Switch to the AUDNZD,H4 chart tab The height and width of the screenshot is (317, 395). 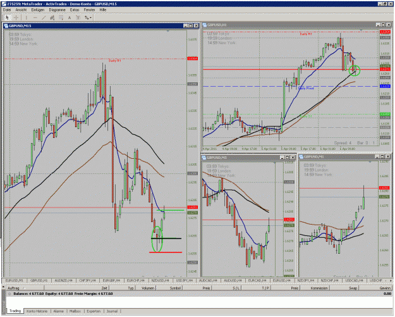[x=63, y=280]
